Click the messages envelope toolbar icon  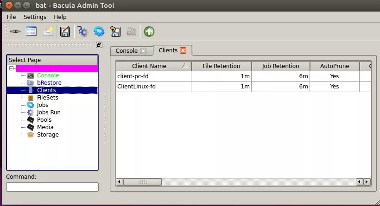pos(48,31)
